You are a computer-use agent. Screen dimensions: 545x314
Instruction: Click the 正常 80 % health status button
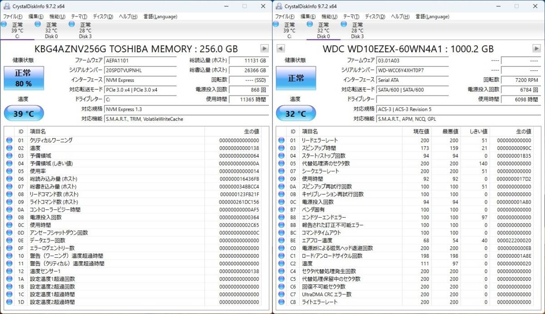(x=23, y=78)
